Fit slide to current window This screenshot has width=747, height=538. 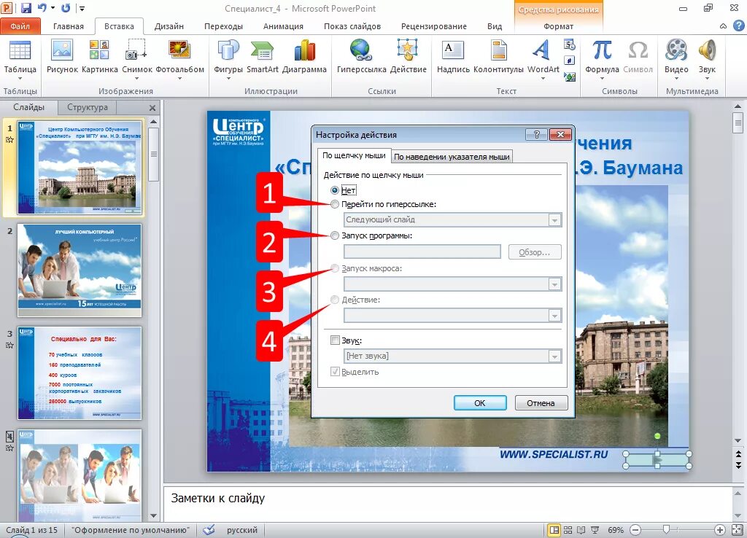coord(738,529)
